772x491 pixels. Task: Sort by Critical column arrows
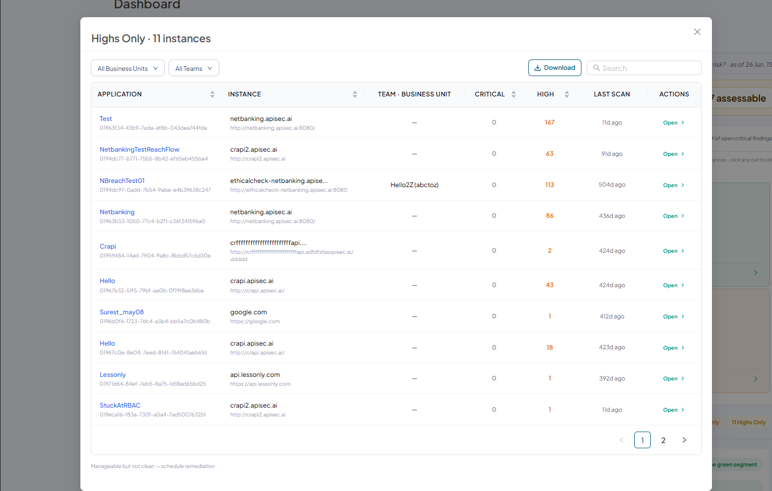[514, 94]
